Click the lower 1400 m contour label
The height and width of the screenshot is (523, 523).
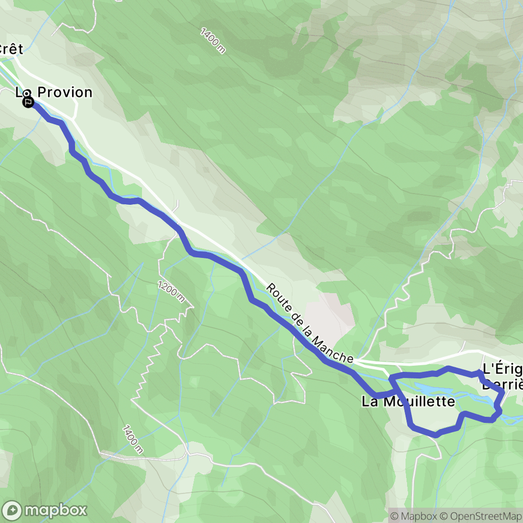(x=132, y=440)
